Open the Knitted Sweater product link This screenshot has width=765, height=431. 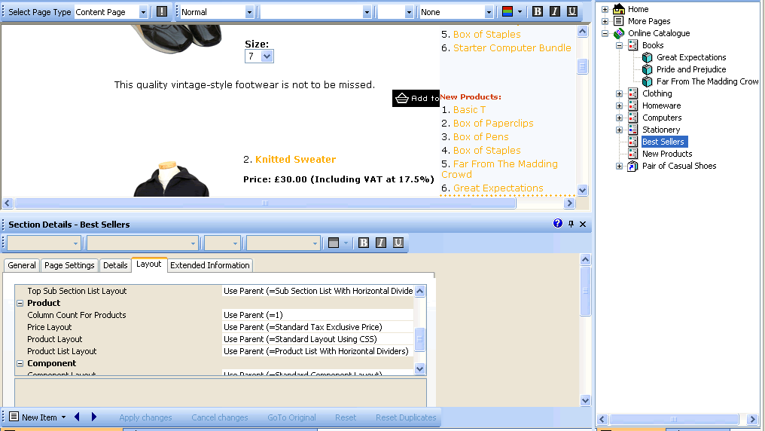[x=295, y=160]
